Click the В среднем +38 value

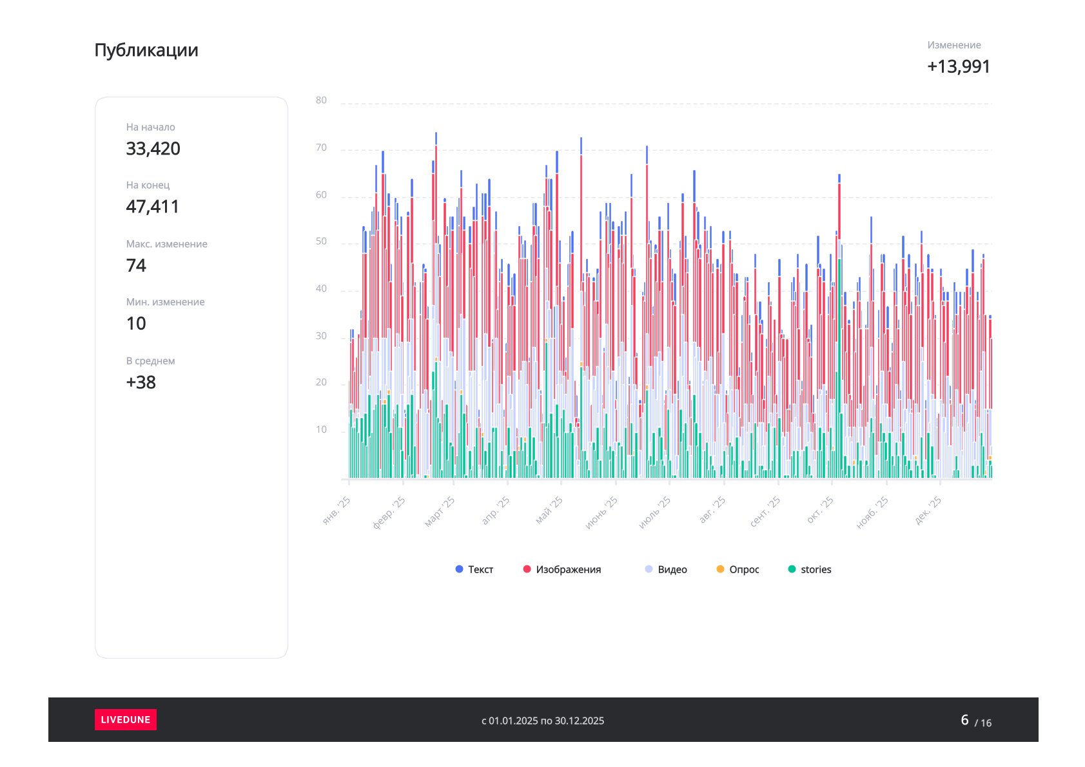click(x=141, y=383)
